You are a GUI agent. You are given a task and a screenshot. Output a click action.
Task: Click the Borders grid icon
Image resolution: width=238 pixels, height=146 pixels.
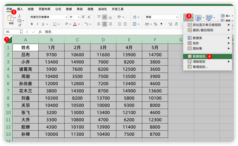click(55, 24)
